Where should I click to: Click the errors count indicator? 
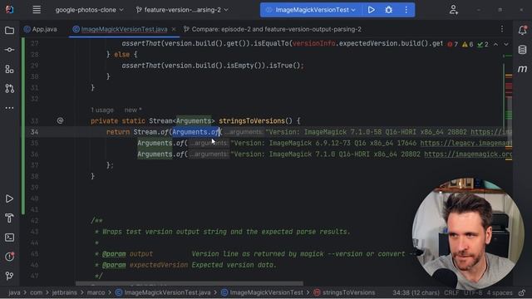coord(452,44)
